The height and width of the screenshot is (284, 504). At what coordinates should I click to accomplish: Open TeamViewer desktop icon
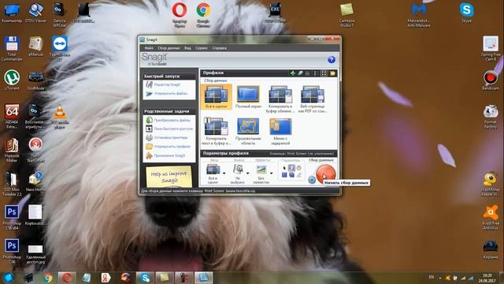pos(60,49)
